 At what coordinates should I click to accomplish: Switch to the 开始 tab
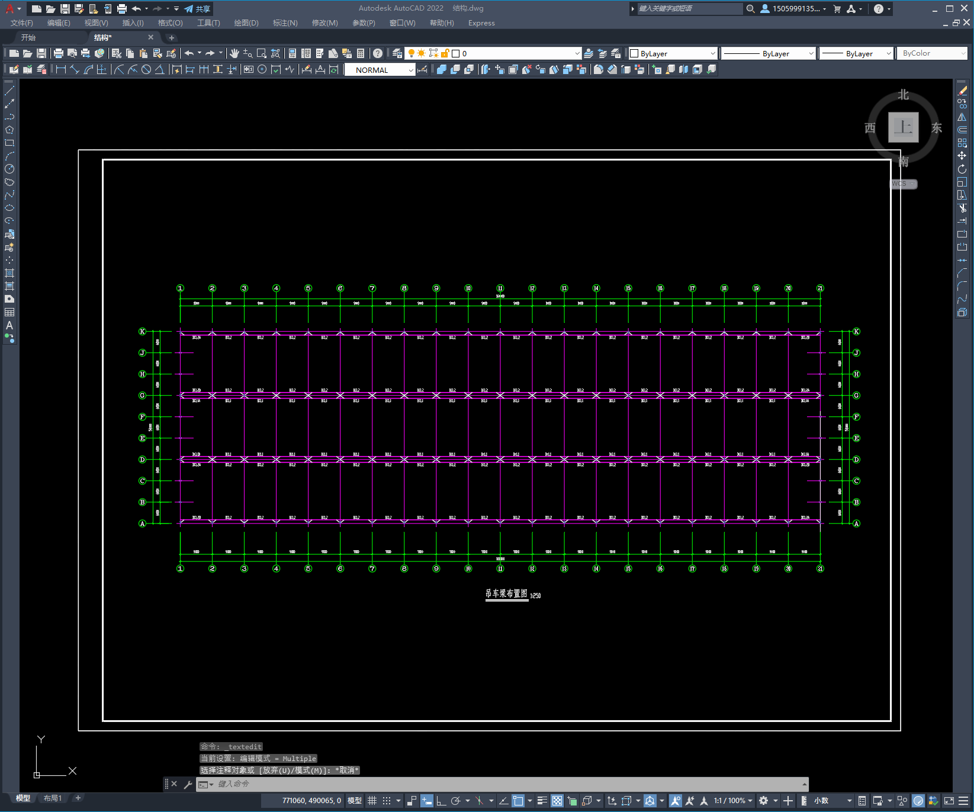28,37
